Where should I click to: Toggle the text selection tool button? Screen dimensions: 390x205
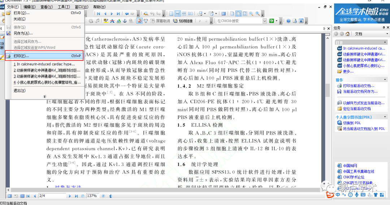tap(139, 21)
